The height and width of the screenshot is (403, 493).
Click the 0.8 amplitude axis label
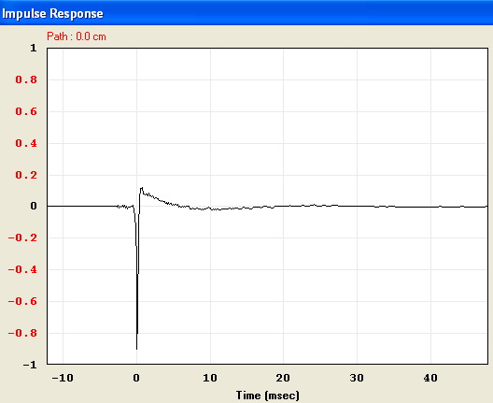(26, 79)
